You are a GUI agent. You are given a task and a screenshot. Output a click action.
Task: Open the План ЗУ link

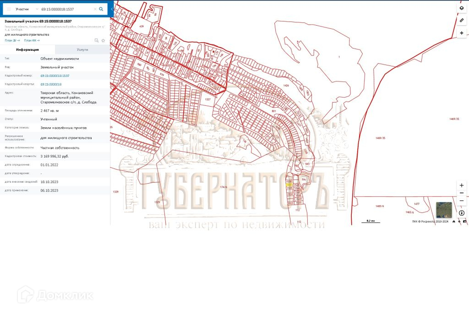pyautogui.click(x=12, y=40)
